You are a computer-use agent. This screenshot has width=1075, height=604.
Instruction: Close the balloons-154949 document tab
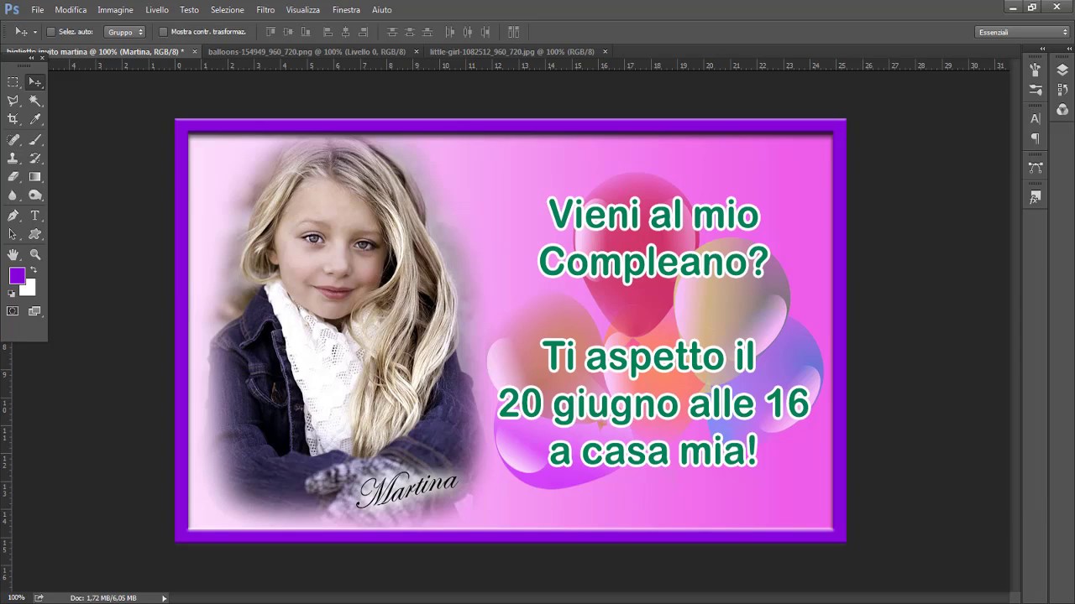click(417, 51)
